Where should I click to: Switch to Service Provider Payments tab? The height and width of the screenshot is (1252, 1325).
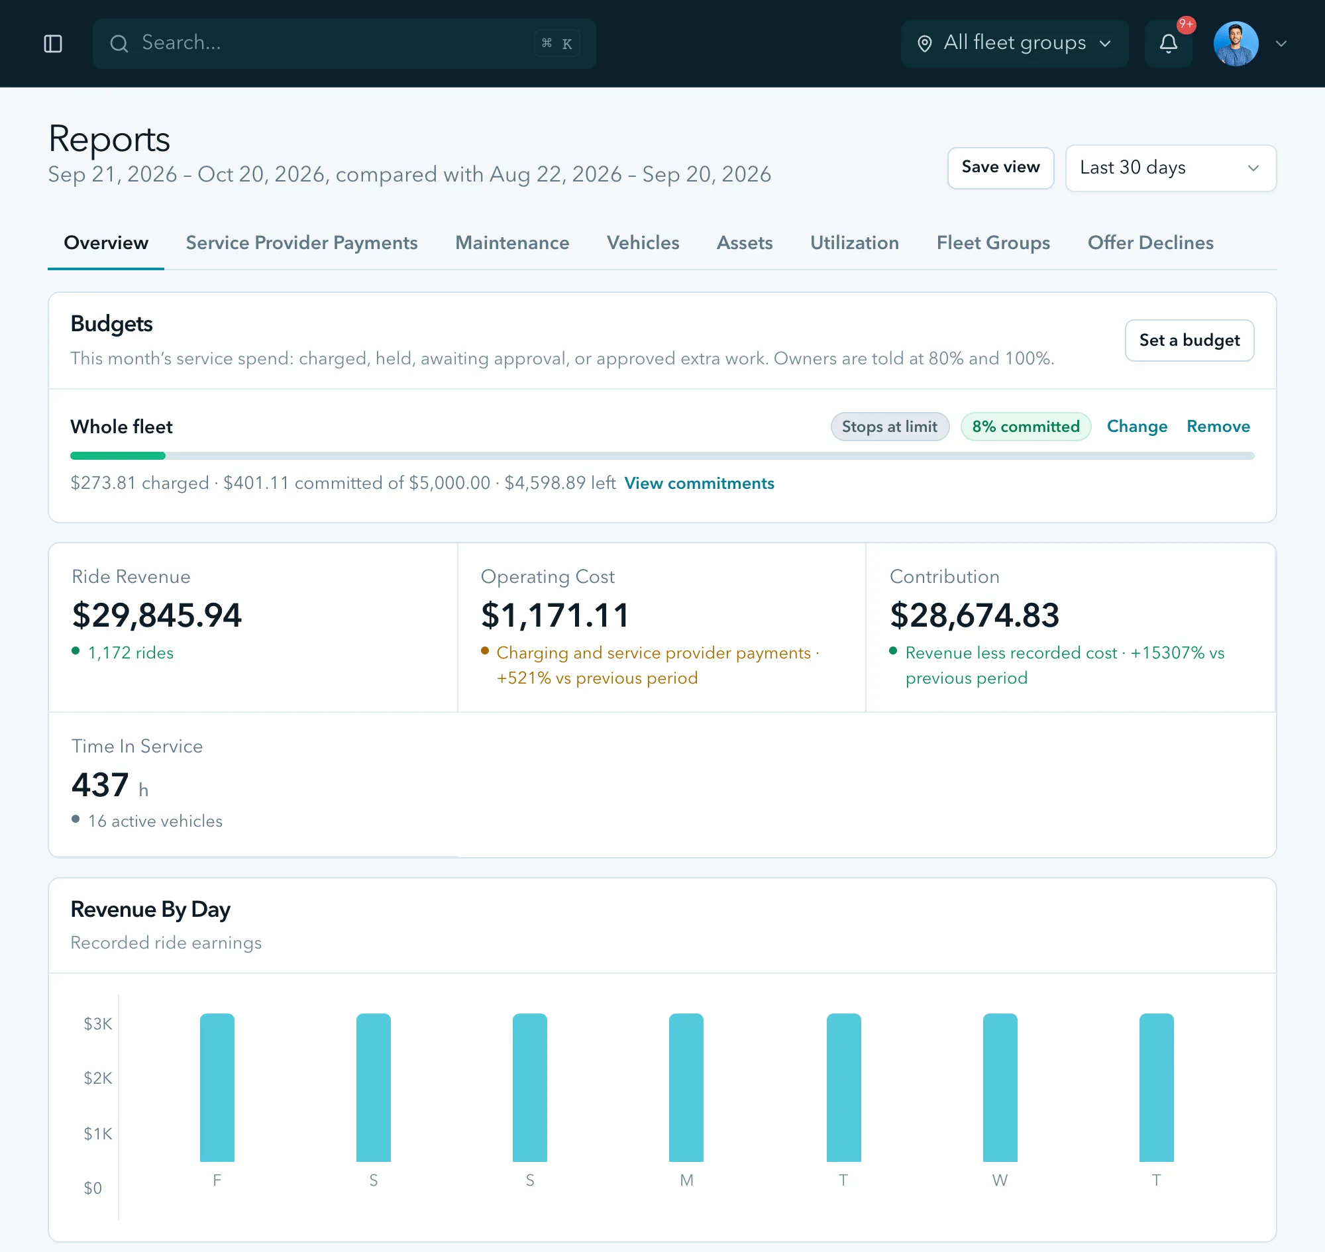click(301, 243)
